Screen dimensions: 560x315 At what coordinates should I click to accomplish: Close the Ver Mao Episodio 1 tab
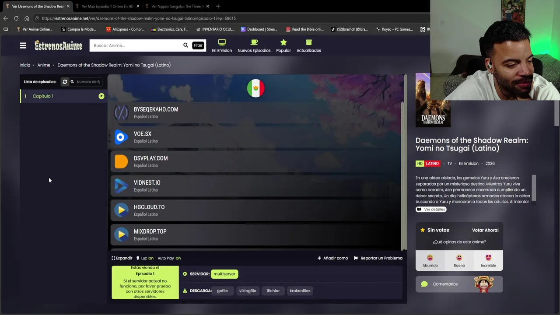138,6
